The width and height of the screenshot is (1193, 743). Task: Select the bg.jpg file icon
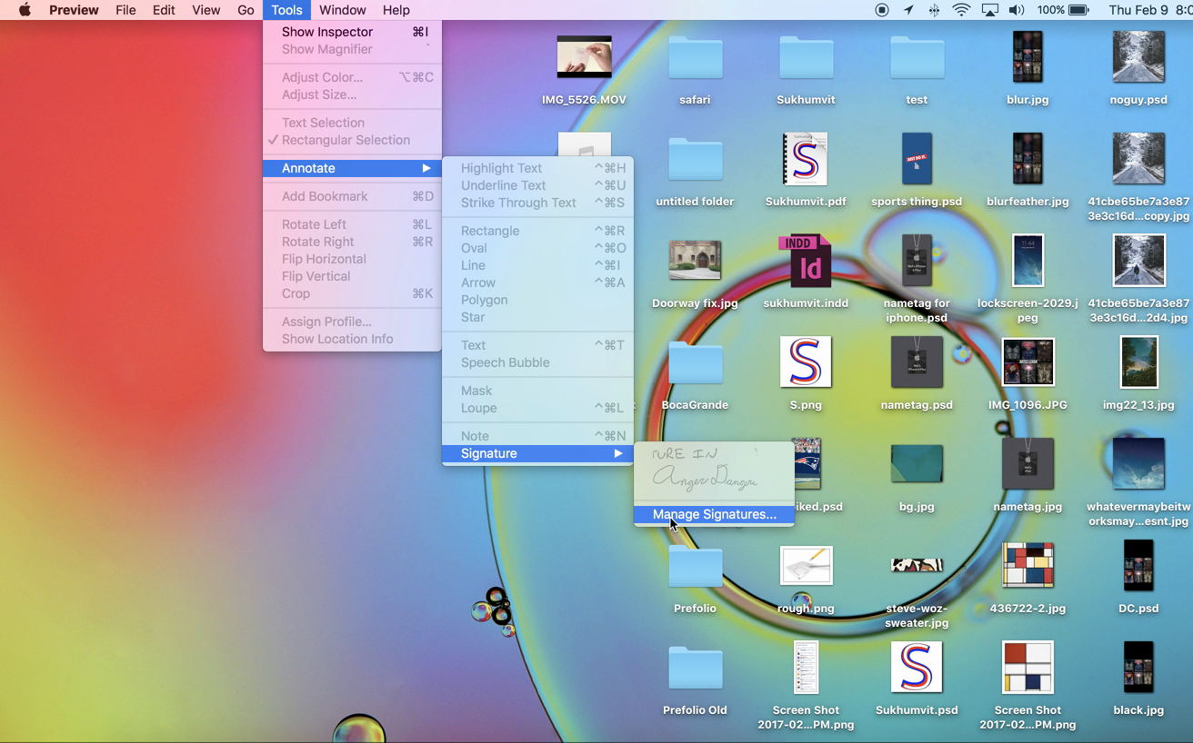[x=917, y=464]
